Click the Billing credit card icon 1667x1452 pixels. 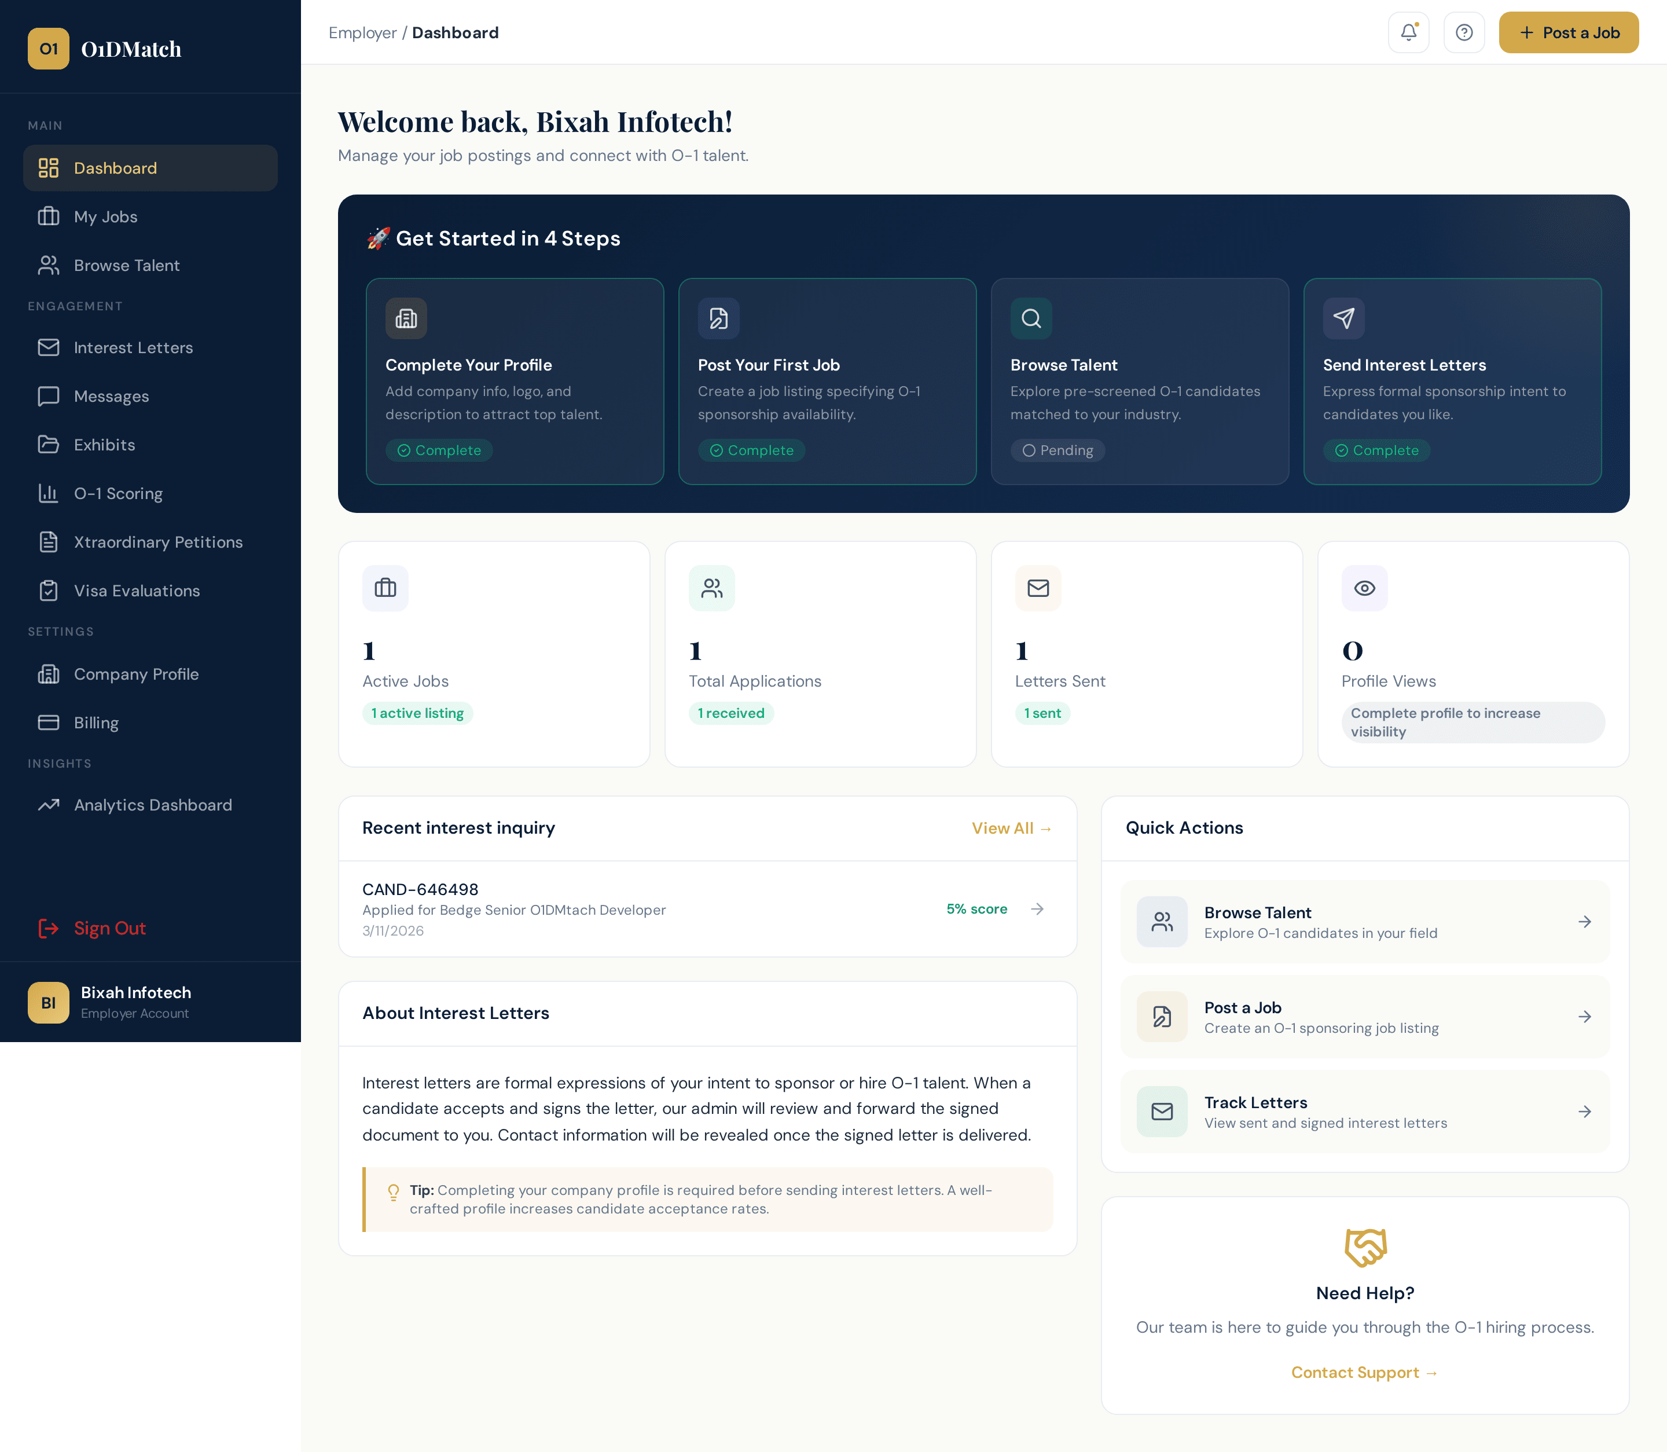[49, 723]
